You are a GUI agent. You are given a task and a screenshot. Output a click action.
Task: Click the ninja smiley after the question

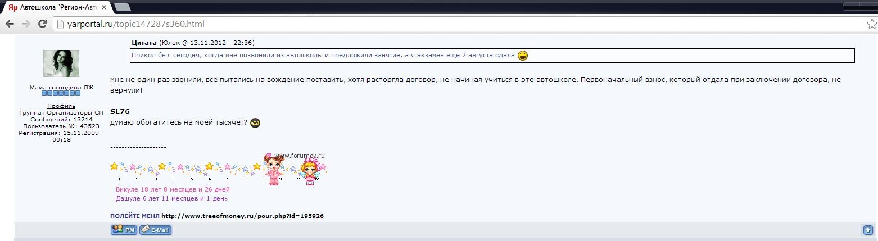(255, 123)
